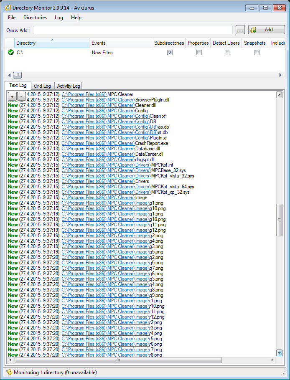The image size is (290, 380).
Task: Click the Quick Add input field
Action: [133, 30]
